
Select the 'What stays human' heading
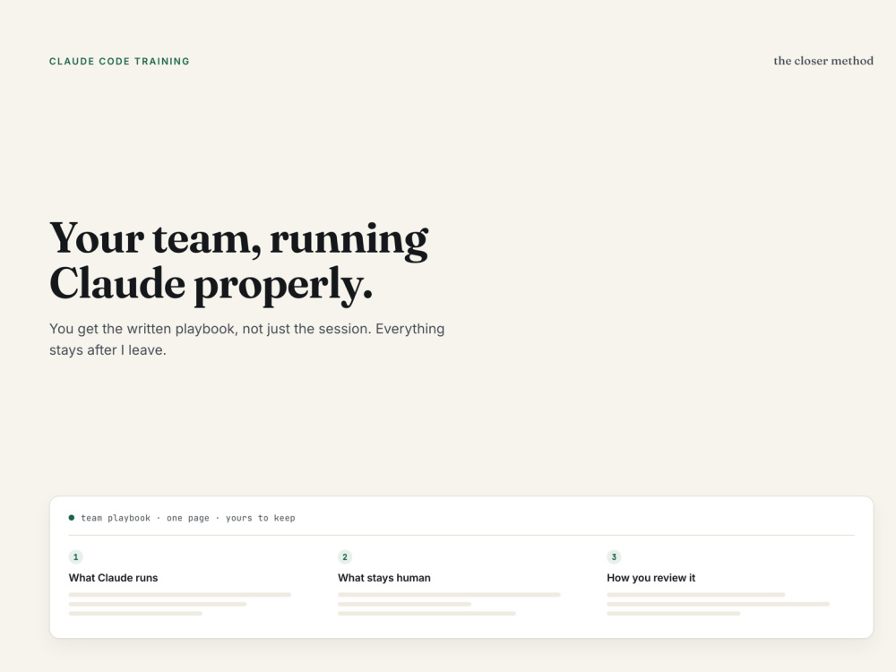(x=384, y=578)
